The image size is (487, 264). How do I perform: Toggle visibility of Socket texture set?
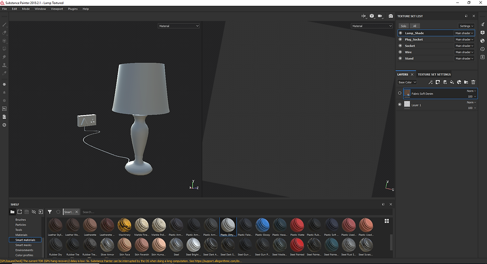[x=401, y=46]
